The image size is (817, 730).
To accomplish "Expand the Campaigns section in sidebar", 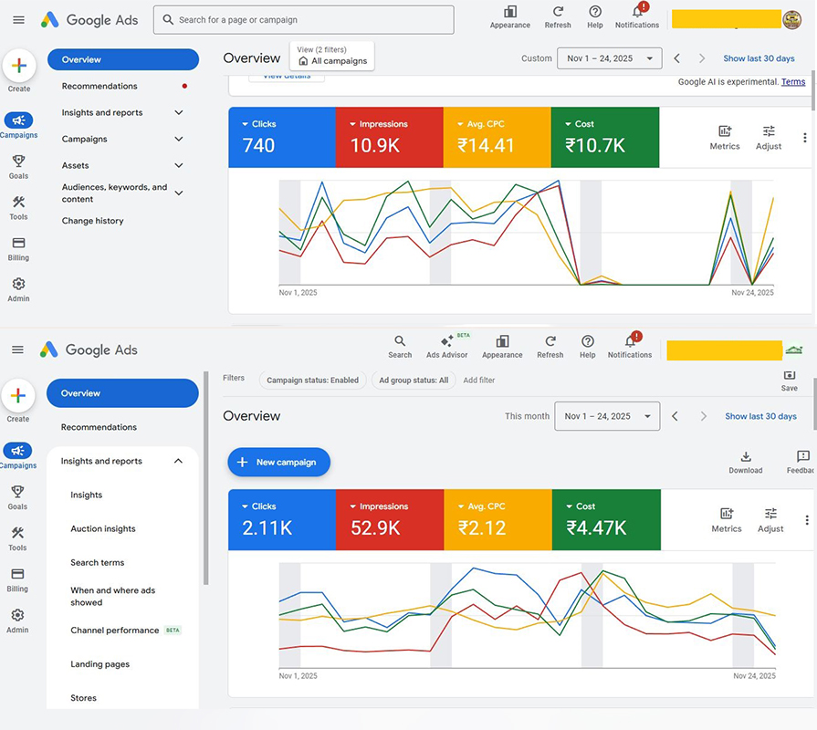I will 179,139.
